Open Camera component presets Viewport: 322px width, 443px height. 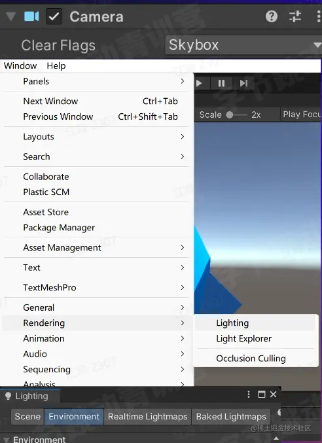point(295,16)
